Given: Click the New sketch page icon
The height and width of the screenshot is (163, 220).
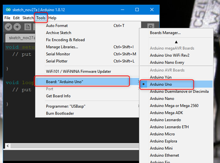Looking at the screenshot, I should [x=28, y=27].
